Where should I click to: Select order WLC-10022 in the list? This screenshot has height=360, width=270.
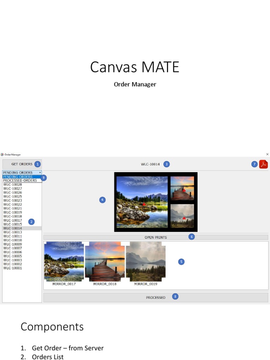pos(13,204)
